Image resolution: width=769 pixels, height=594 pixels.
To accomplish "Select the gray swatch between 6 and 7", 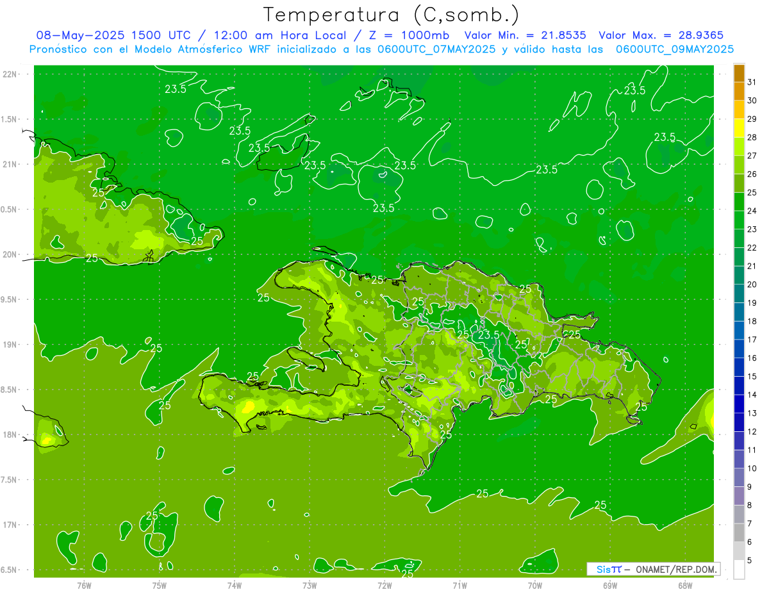I will pos(739,533).
